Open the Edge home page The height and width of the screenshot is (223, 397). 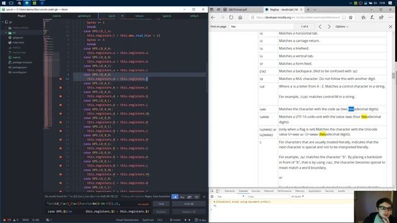coord(240,17)
